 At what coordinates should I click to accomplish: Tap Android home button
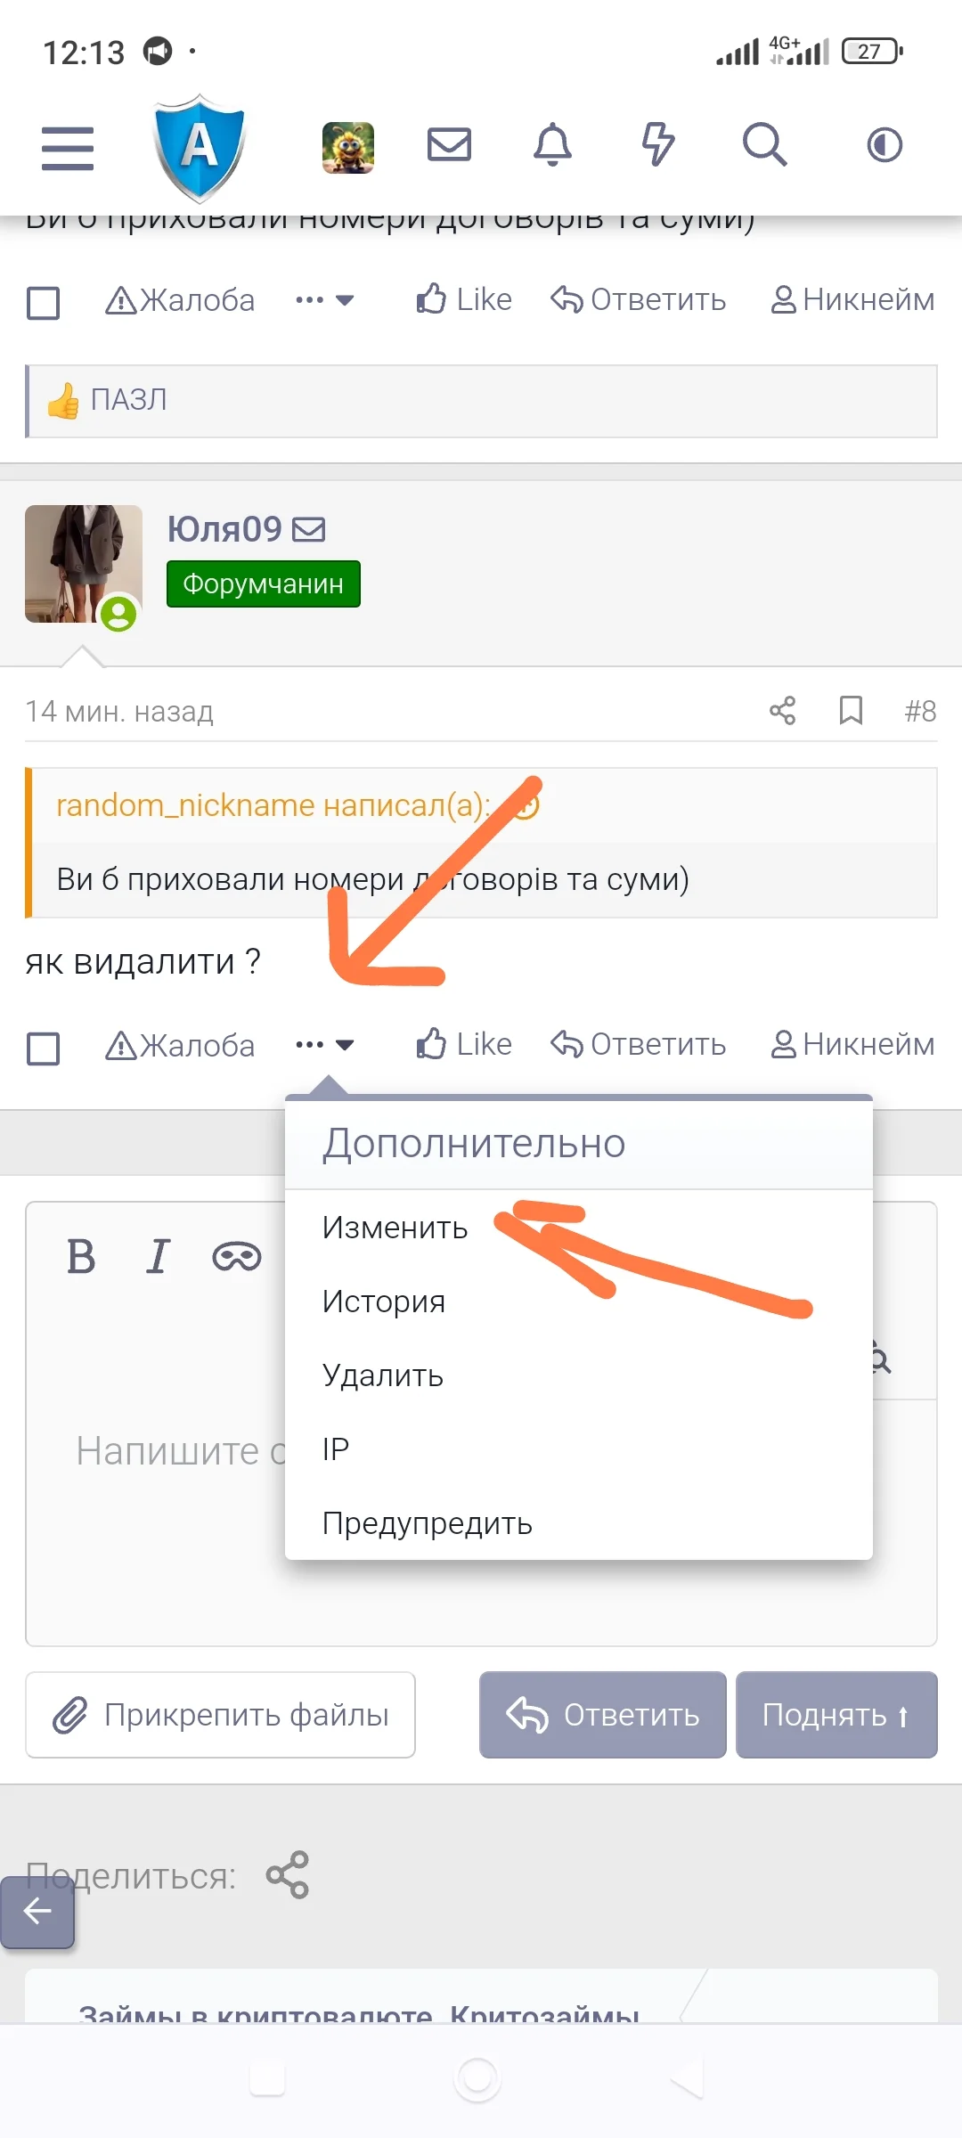pos(477,2078)
